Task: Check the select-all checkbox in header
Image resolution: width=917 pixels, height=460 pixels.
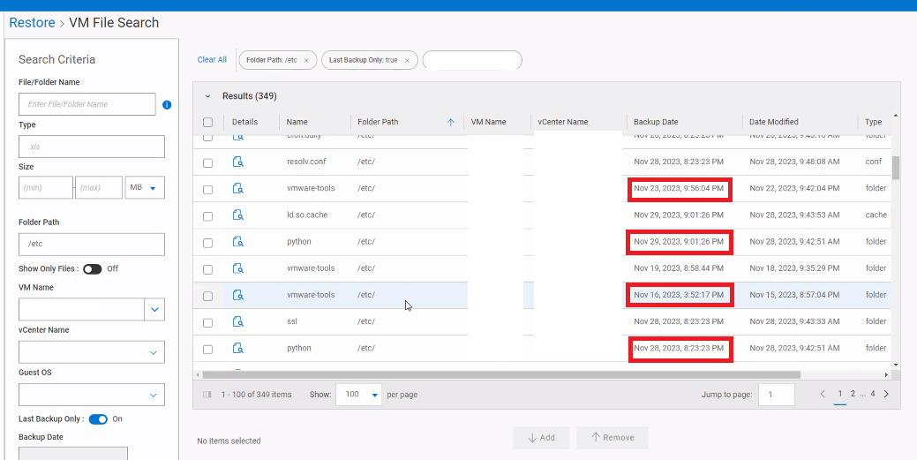Action: coord(207,123)
